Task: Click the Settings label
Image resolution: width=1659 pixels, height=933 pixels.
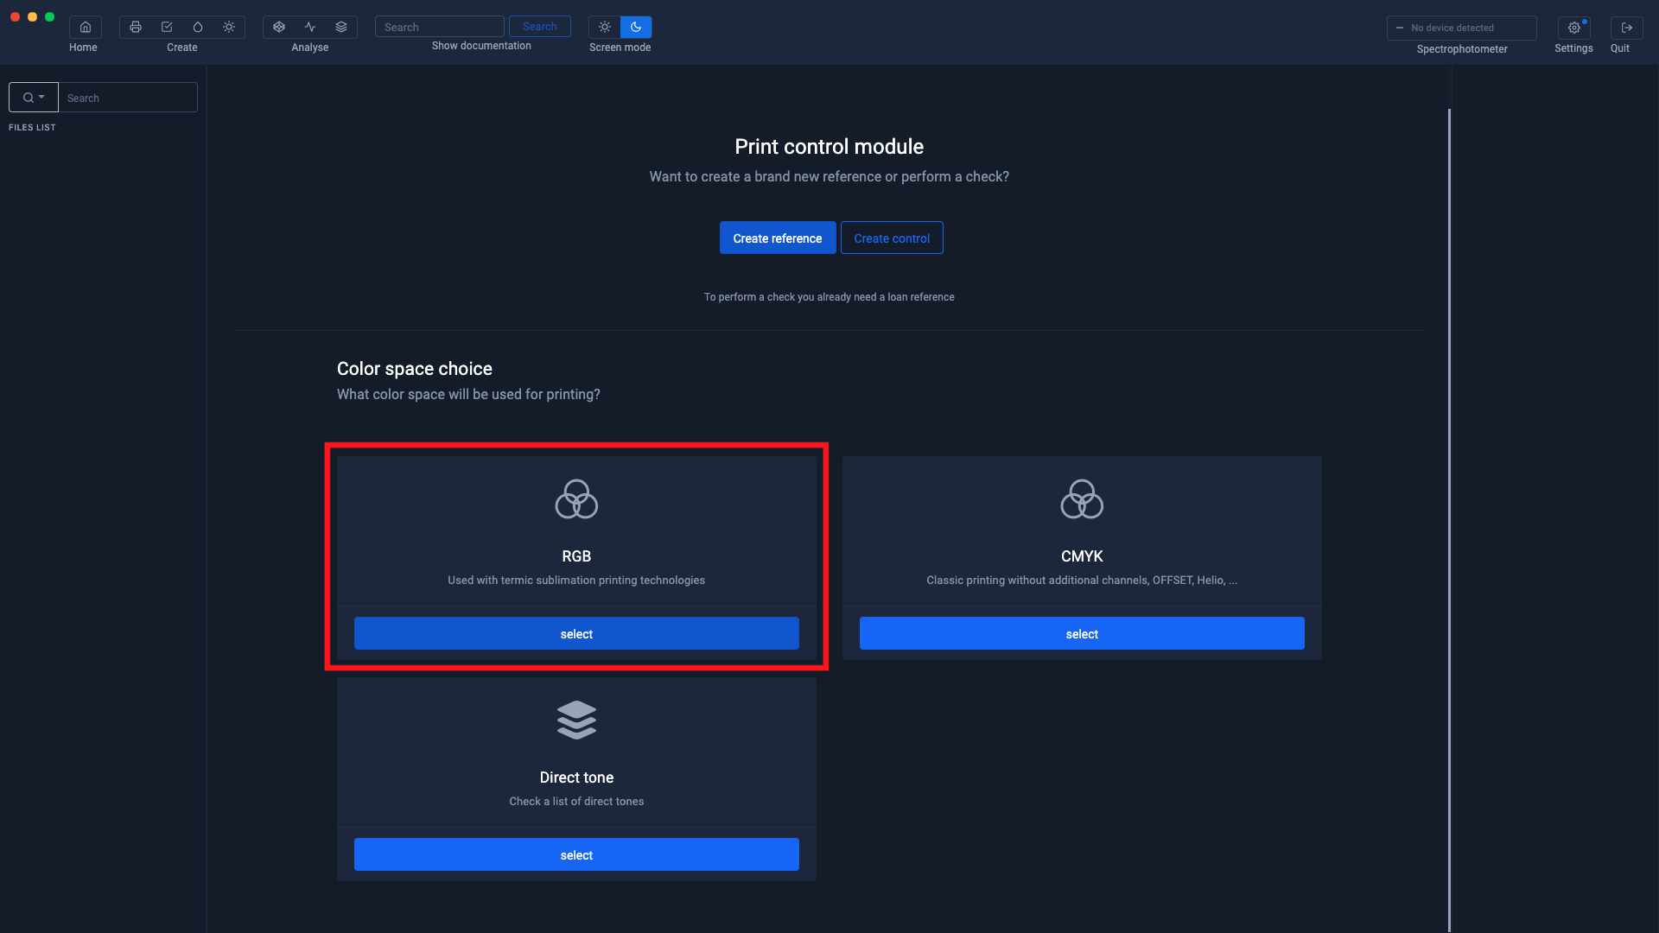Action: [x=1573, y=48]
